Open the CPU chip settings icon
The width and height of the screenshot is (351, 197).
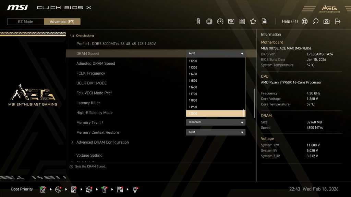coord(209,22)
